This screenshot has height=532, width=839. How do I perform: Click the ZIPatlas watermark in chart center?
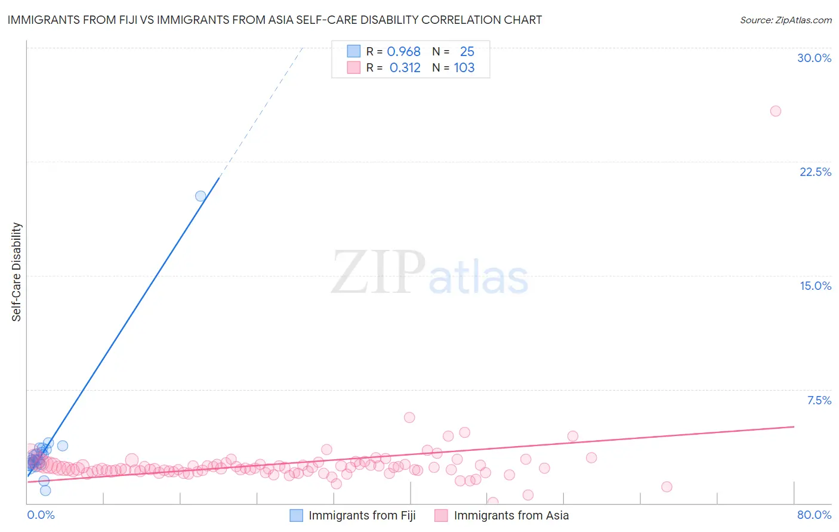pos(430,273)
